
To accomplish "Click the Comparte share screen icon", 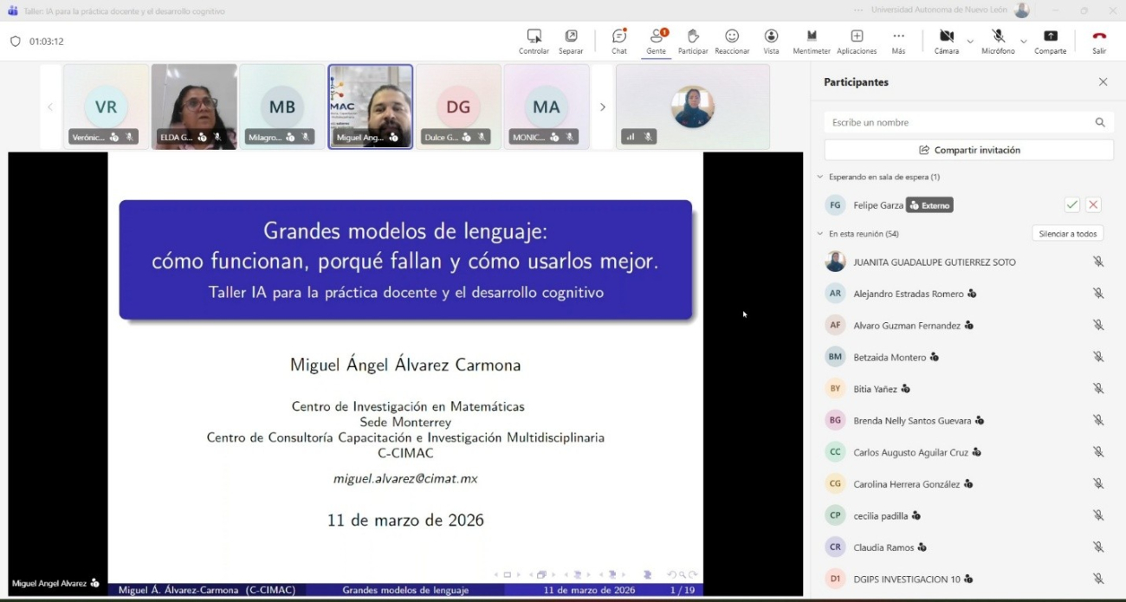I will 1050,41.
